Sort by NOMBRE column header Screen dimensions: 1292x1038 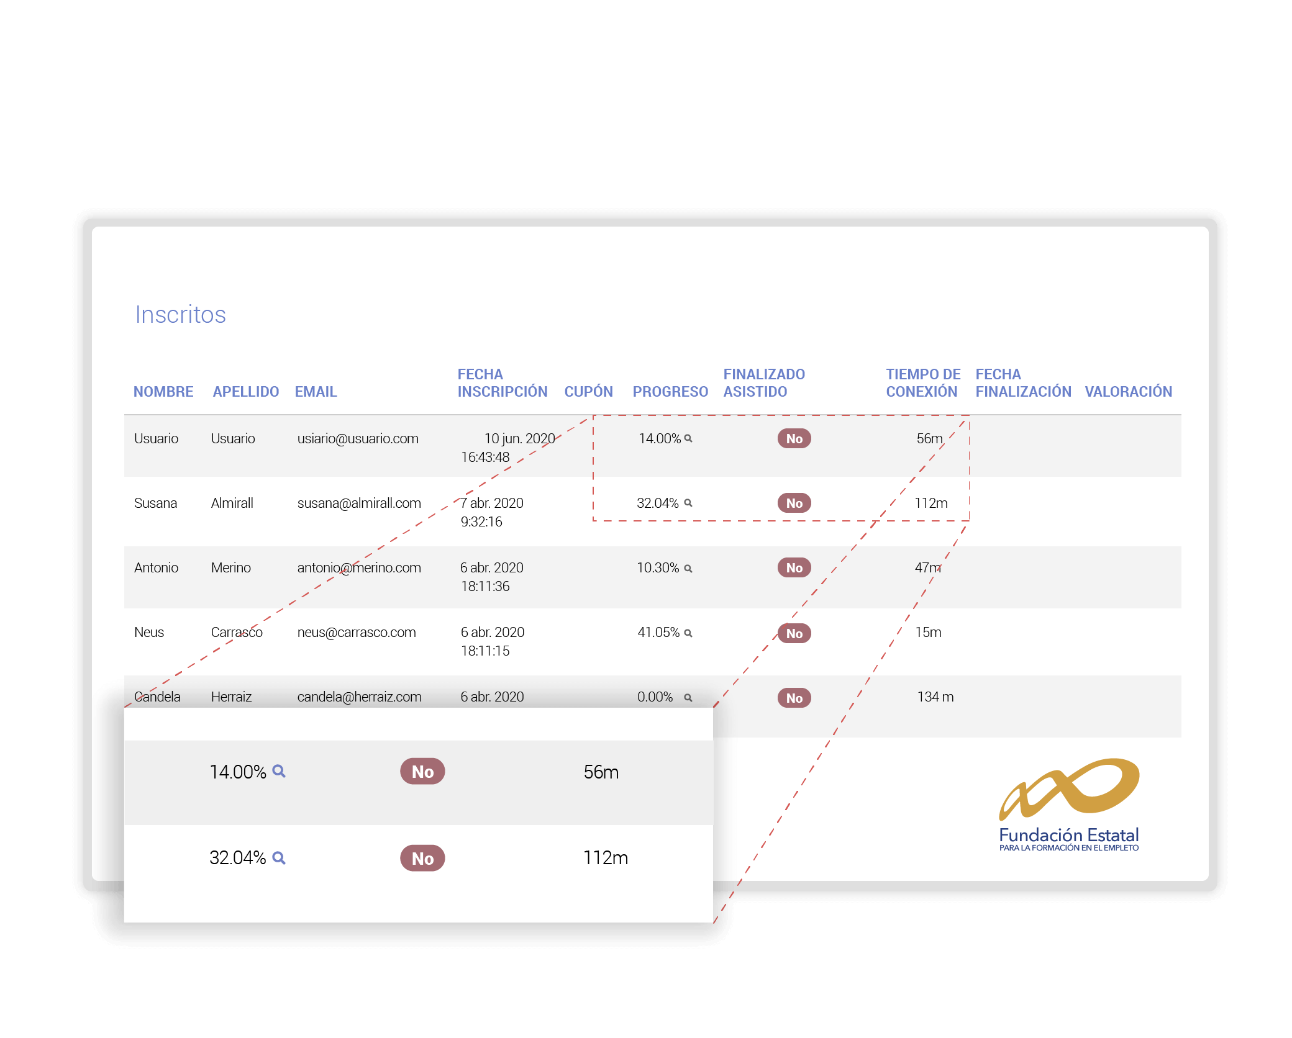(163, 392)
